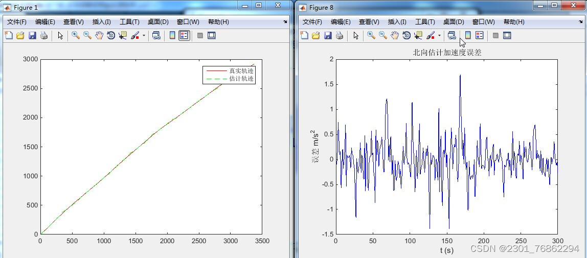Open 帮助(H) menu in Figure 8
587x258 pixels.
coord(513,22)
